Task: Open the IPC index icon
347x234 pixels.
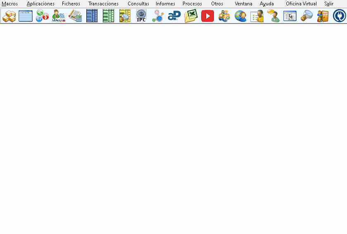Action: 141,16
